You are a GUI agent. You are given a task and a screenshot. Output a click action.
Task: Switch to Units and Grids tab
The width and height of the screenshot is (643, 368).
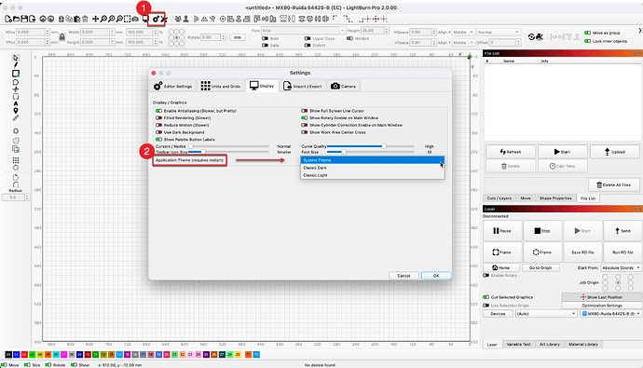221,86
